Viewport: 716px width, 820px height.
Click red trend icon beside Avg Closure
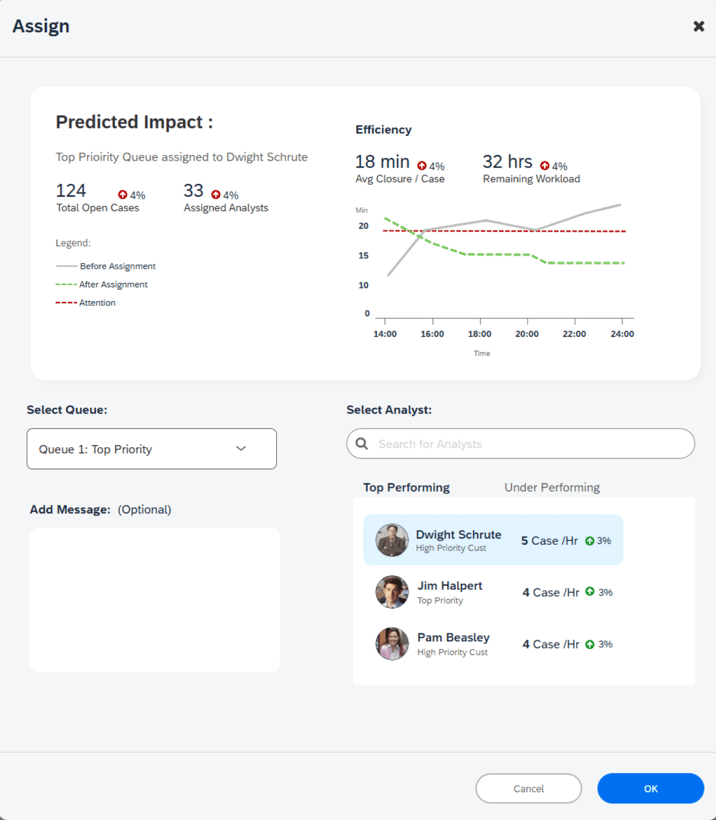pos(422,166)
